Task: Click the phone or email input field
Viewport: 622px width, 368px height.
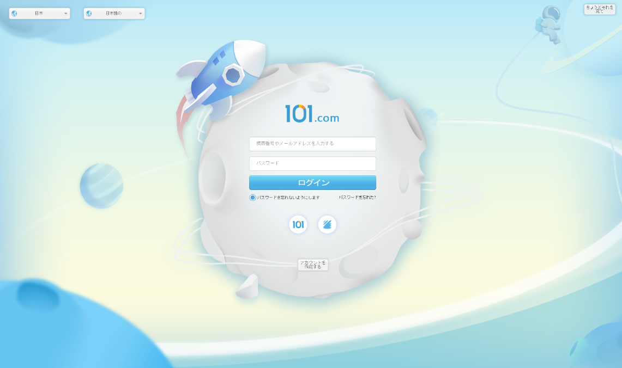Action: click(x=312, y=144)
